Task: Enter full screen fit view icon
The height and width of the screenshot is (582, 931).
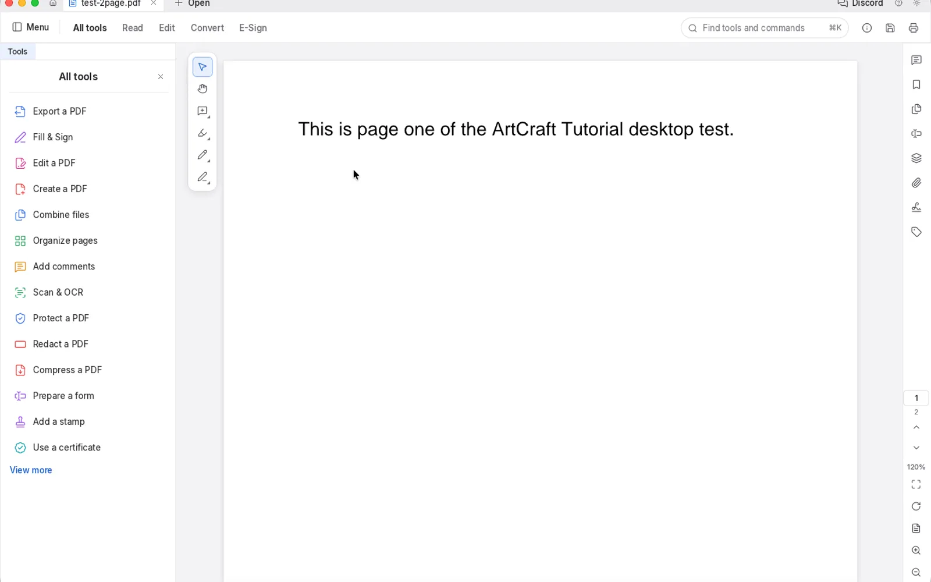Action: 916,484
